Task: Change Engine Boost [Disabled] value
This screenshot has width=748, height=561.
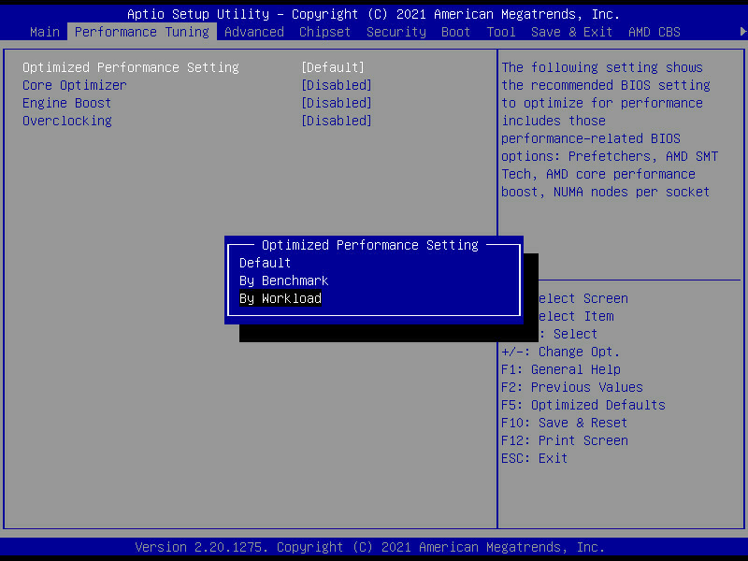Action: point(336,103)
